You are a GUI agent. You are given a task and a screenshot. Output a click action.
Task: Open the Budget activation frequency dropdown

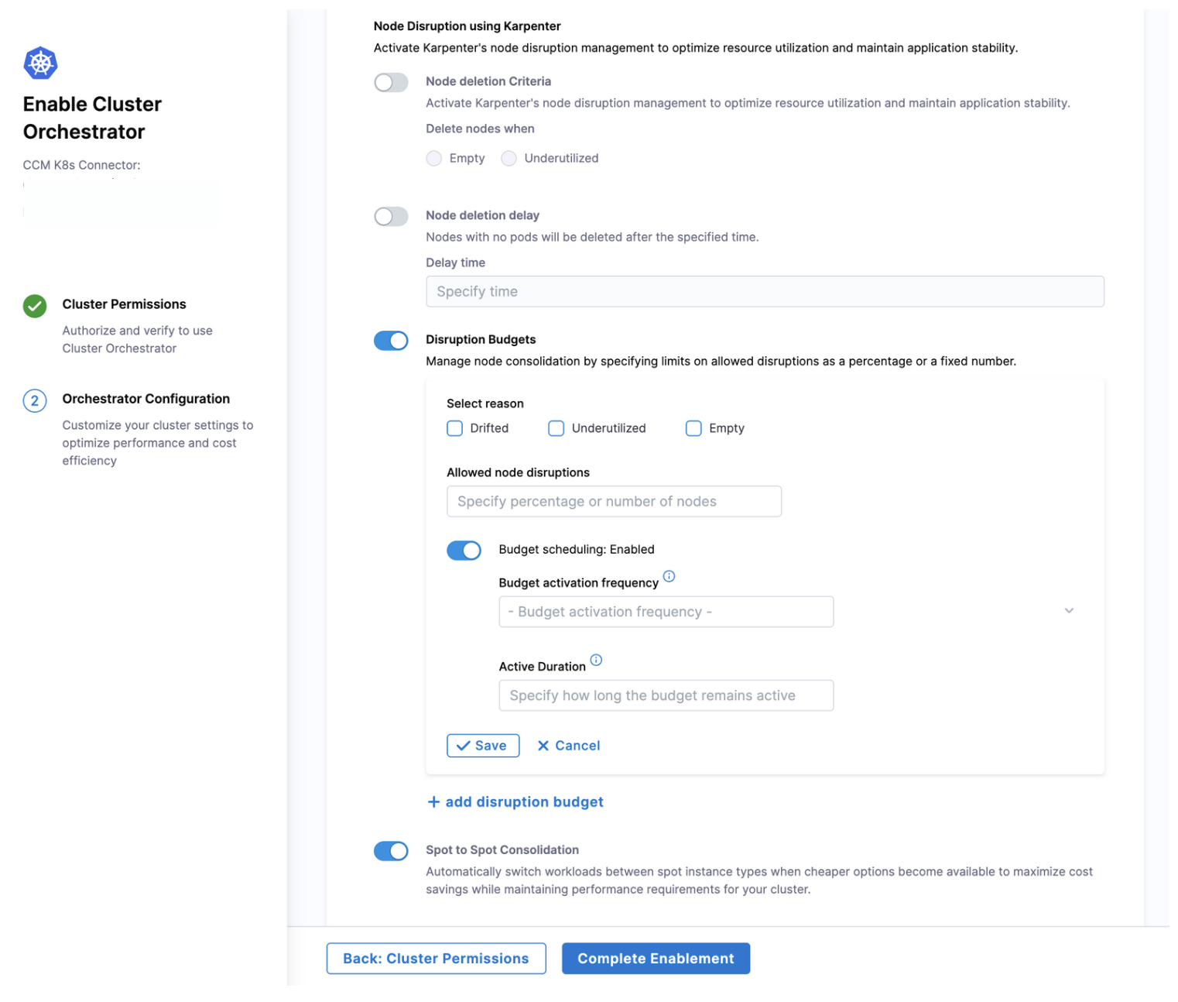tap(666, 612)
